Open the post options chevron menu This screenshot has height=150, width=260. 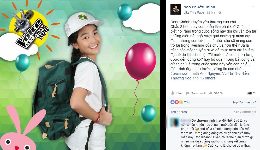coord(253,7)
